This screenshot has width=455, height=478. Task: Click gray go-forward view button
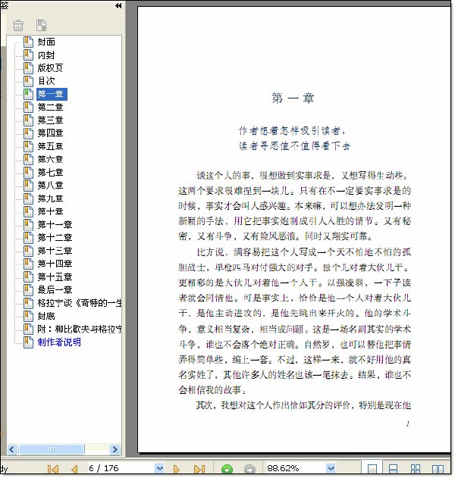(x=249, y=469)
